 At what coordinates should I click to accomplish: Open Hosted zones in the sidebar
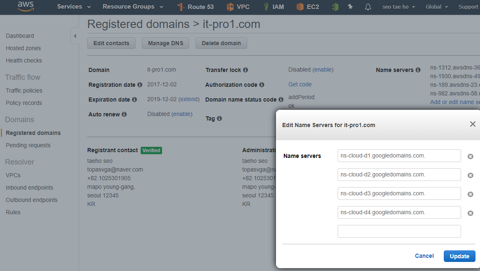pyautogui.click(x=23, y=48)
